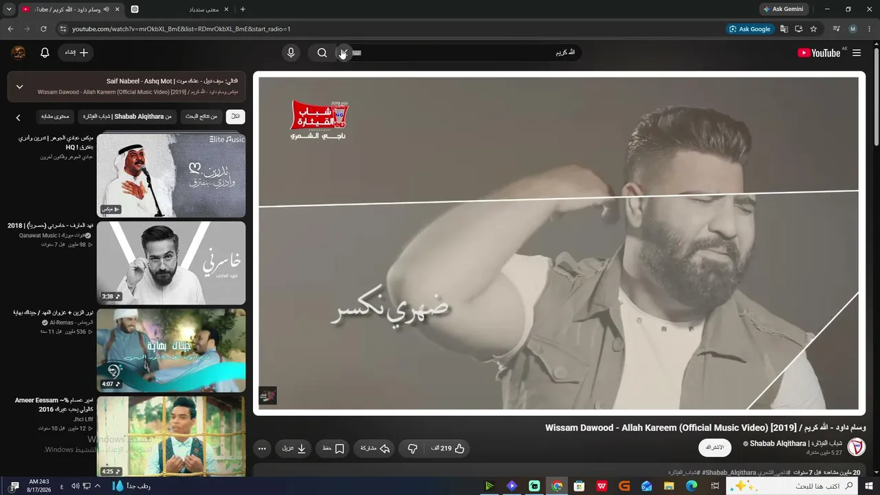
Task: Open the YouTube home logo
Action: point(819,53)
